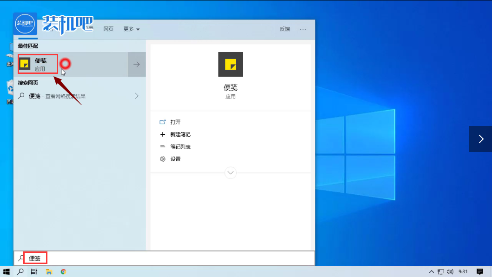The image size is (492, 277).
Task: Switch to the 网页 tab
Action: 108,29
